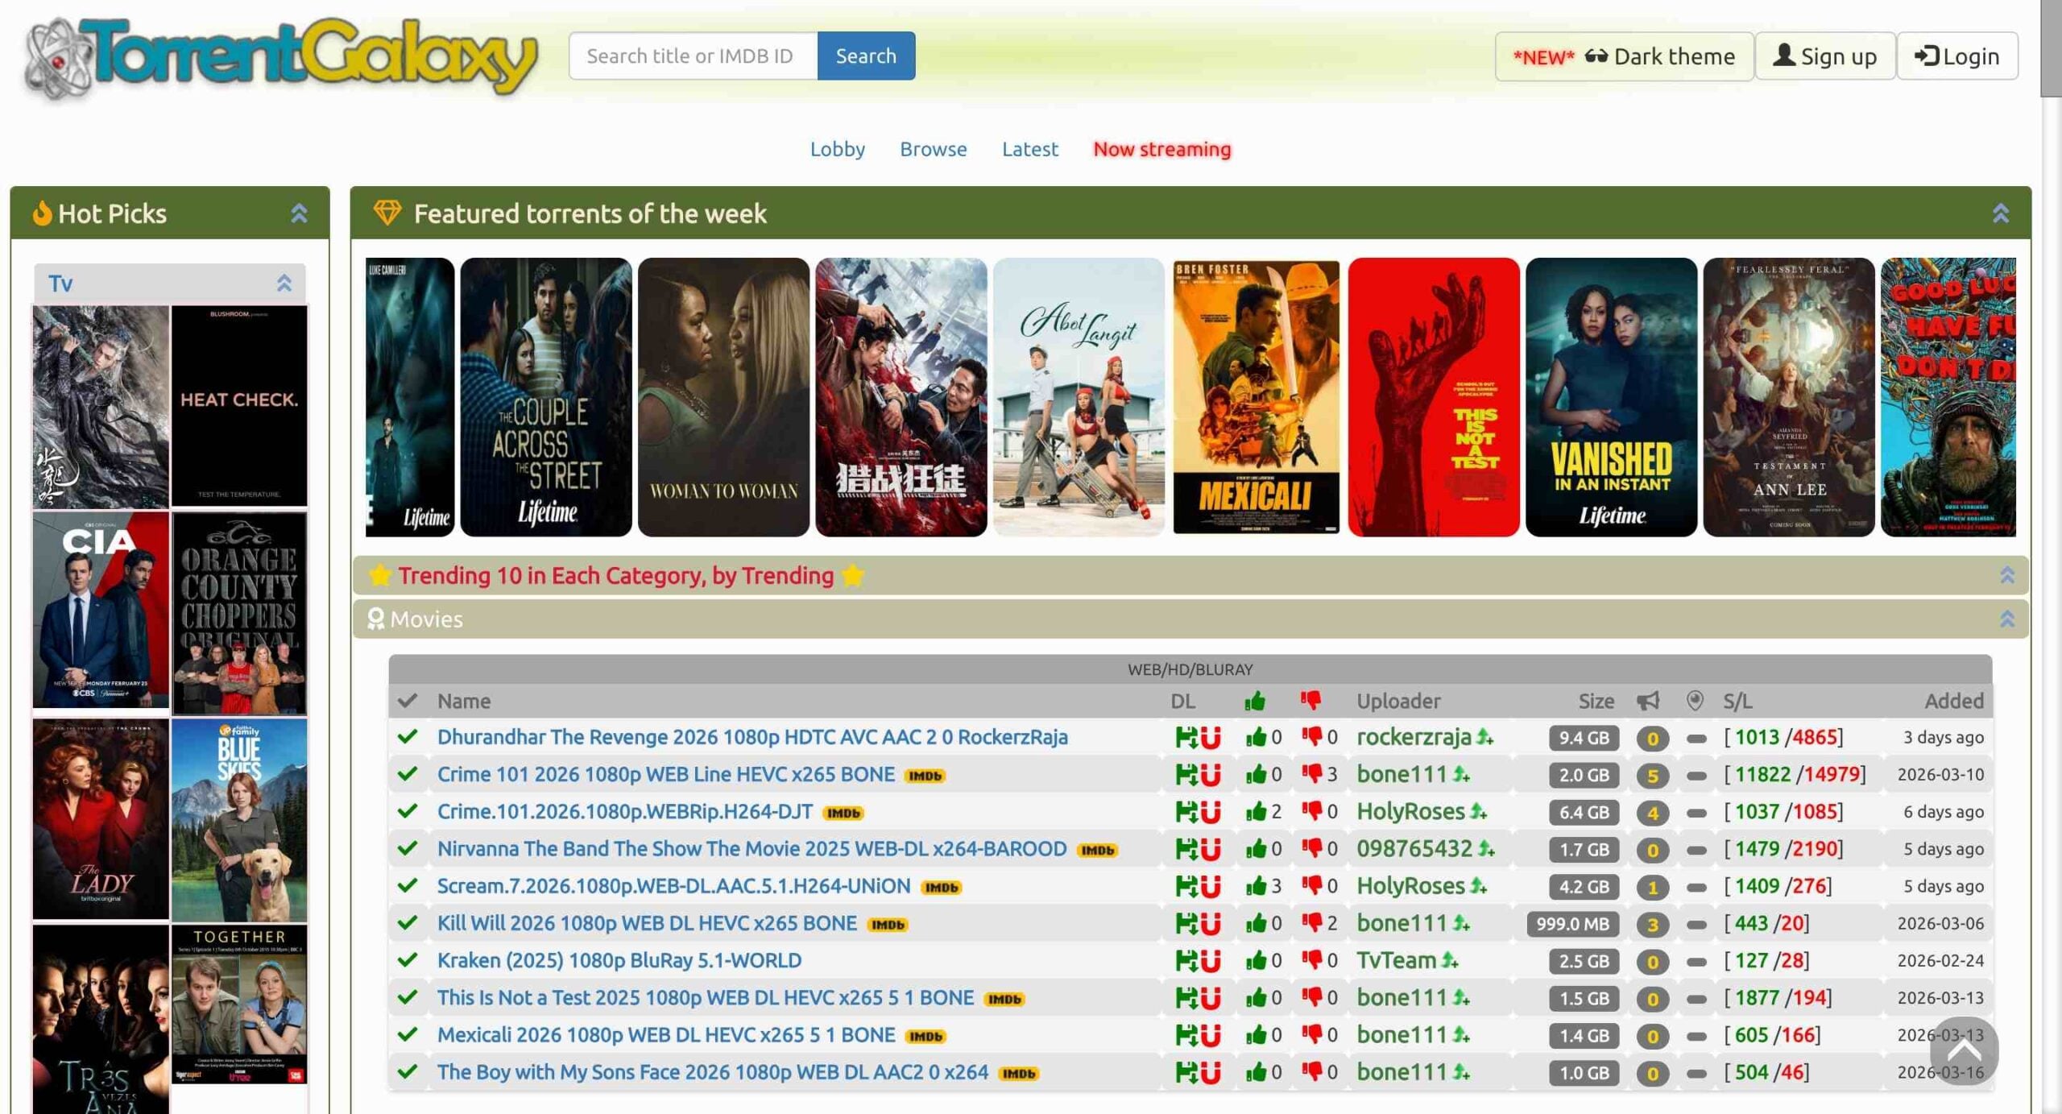Open the Browse page
Screen dimensions: 2062x1114
tap(933, 149)
